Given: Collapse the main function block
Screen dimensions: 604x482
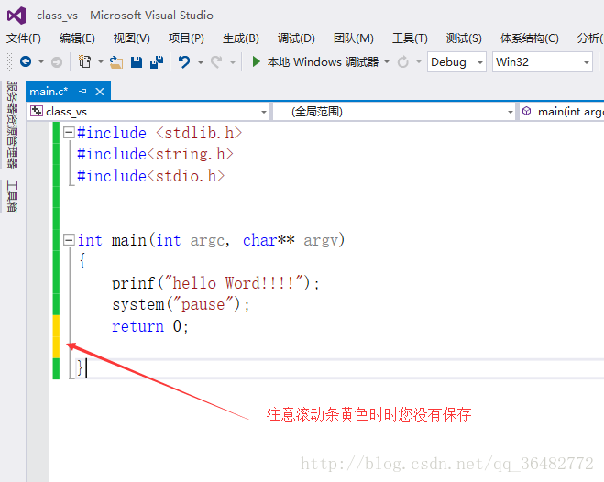Looking at the screenshot, I should (x=69, y=240).
